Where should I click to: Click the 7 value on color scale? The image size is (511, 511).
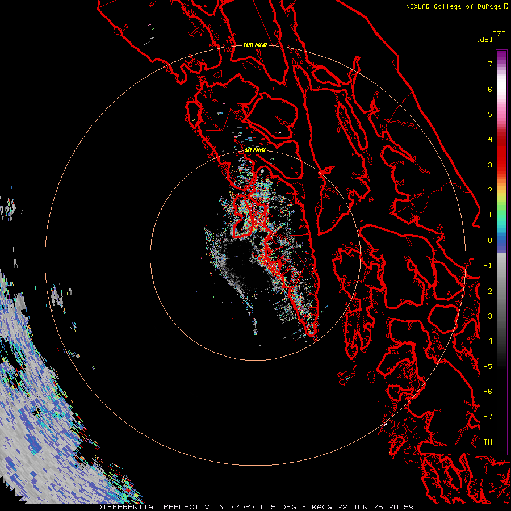pyautogui.click(x=490, y=64)
